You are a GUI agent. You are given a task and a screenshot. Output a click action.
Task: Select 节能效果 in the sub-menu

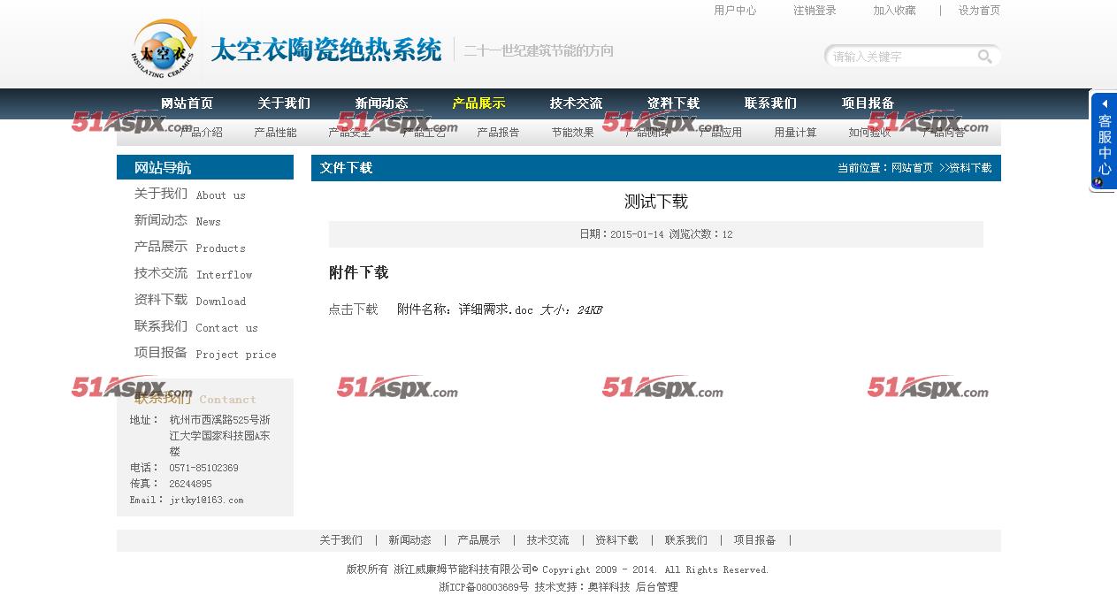pyautogui.click(x=572, y=133)
